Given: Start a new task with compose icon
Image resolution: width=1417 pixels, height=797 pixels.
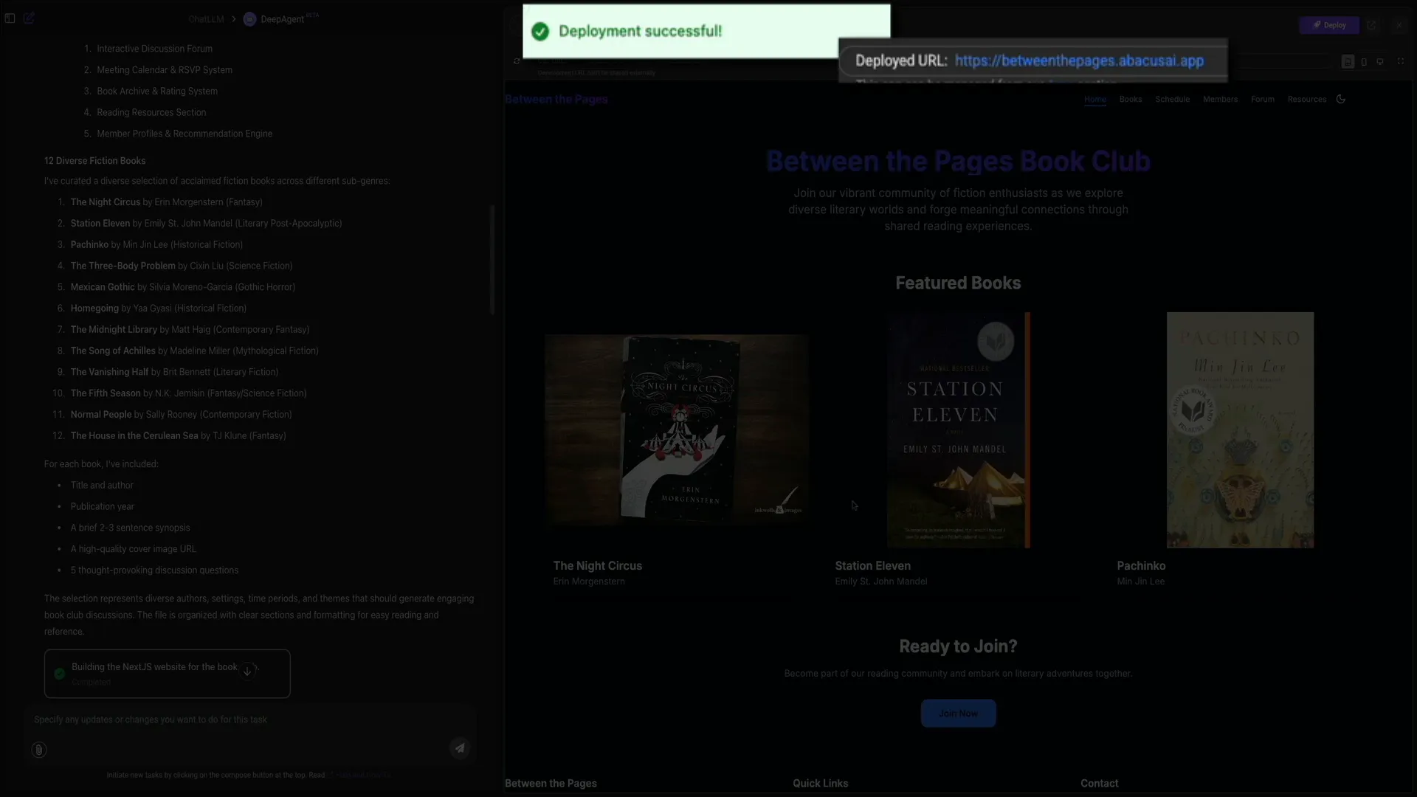Looking at the screenshot, I should tap(29, 18).
